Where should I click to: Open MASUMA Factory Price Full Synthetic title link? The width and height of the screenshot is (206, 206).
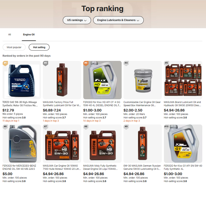coord(62,104)
